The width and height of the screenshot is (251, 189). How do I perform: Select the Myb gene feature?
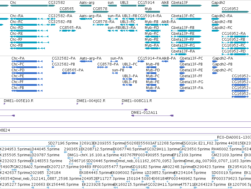pos(152,12)
